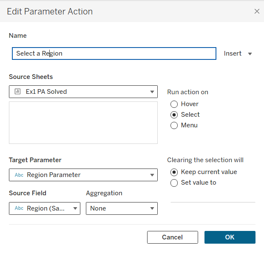Image resolution: width=264 pixels, height=253 pixels.
Task: Open the Target Parameter dropdown arrow
Action: [152, 175]
